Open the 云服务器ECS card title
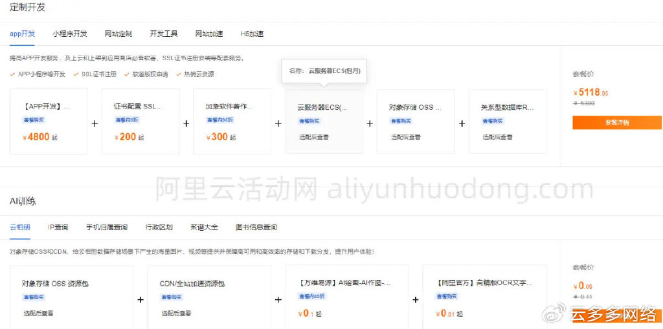This screenshot has width=663, height=329. tap(322, 107)
